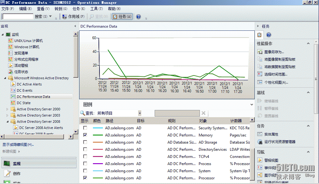Viewport: 319px width, 184px height.
Task: Click the DC State grid icon
Action: tap(13, 103)
